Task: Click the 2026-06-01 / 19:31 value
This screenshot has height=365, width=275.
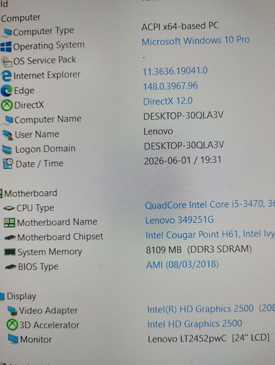Action: pos(183,161)
